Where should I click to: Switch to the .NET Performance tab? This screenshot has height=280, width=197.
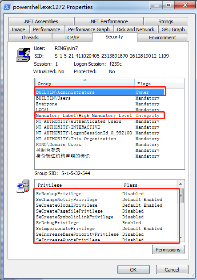[109, 21]
